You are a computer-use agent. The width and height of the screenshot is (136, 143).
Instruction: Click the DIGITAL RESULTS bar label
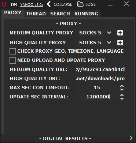tap(65, 138)
